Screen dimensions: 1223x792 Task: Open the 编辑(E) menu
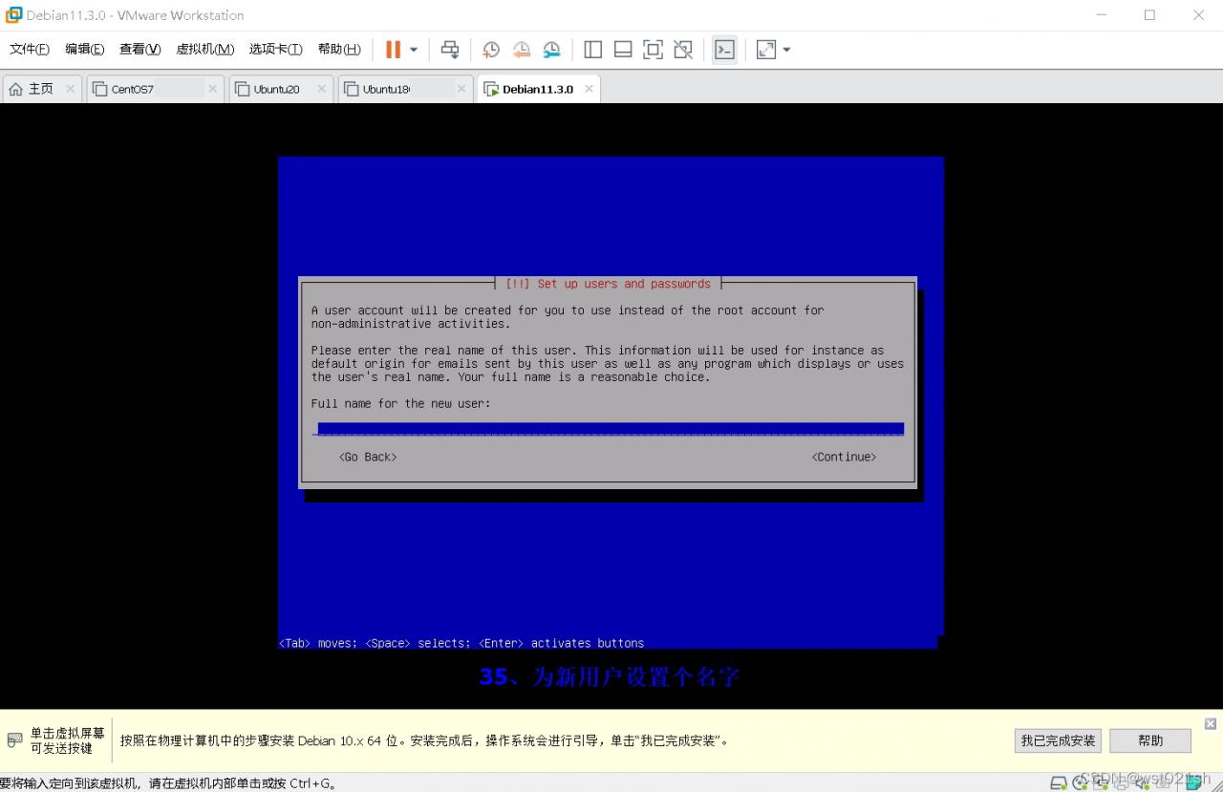tap(85, 50)
